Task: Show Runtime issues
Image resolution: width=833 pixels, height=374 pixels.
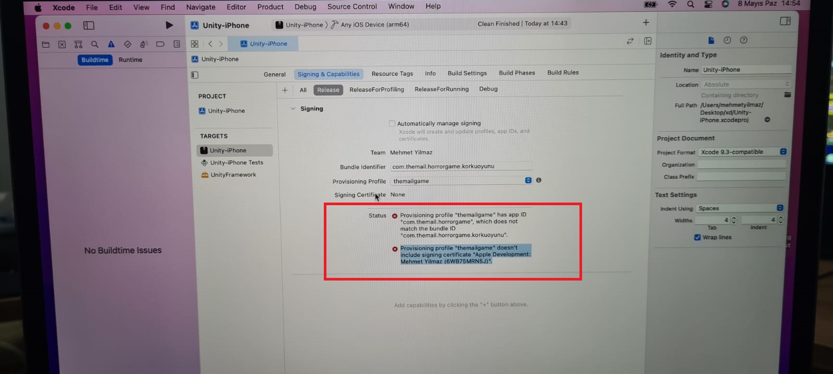Action: [x=130, y=60]
